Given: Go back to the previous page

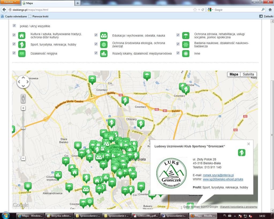Looking at the screenshot, I should tap(4, 10).
